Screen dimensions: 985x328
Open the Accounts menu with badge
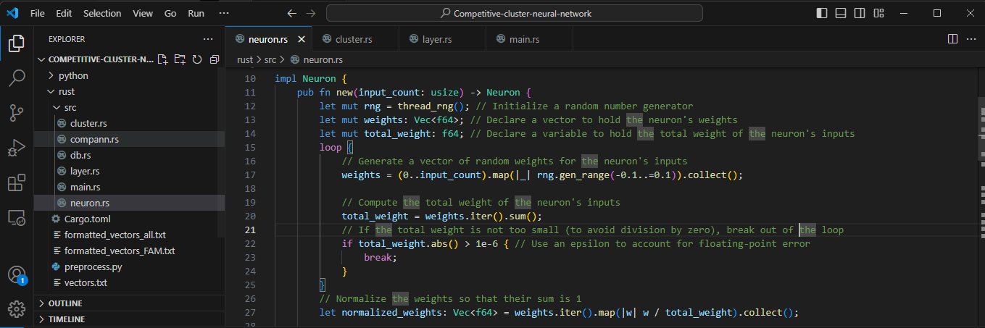pos(17,275)
